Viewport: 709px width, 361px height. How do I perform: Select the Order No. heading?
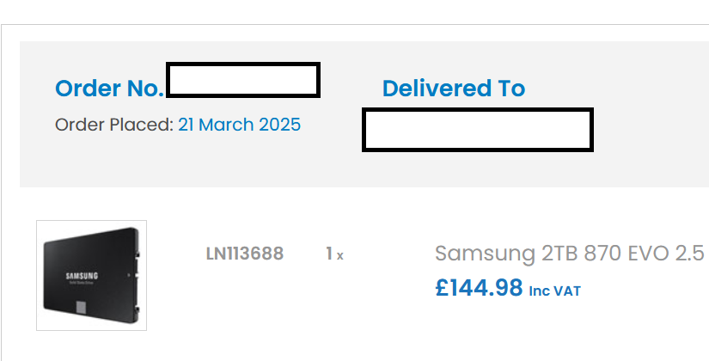[x=109, y=89]
